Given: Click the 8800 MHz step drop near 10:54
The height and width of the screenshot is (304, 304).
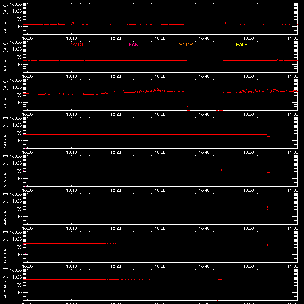Looking at the screenshot, I should coord(269,246).
